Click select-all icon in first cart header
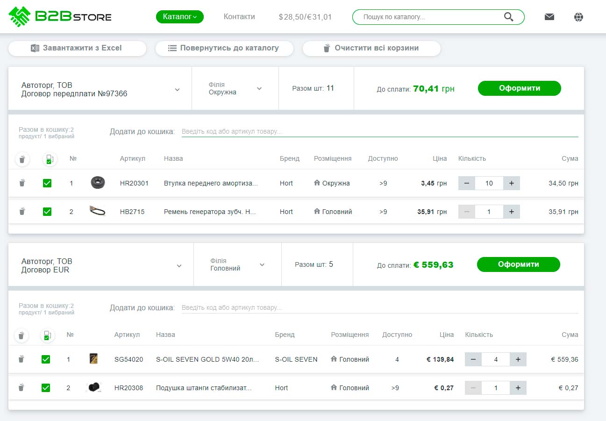Screen dimensions: 606x421 click(49, 159)
